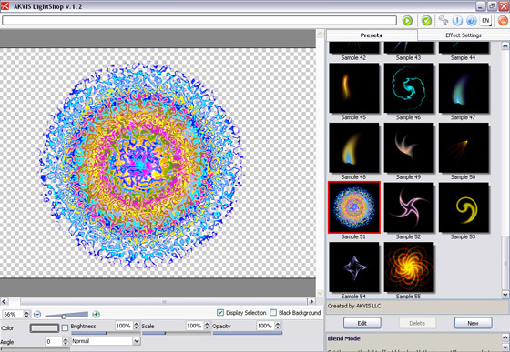The width and height of the screenshot is (510, 352).
Task: Switch to Presets tab
Action: pos(372,35)
